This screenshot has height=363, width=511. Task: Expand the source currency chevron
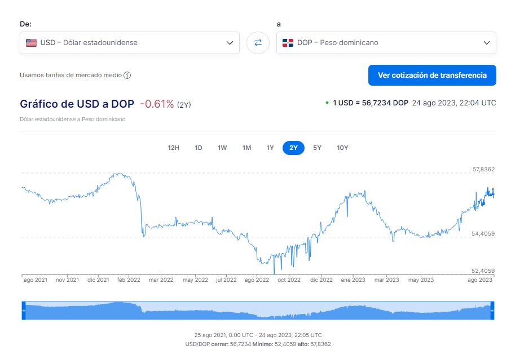[230, 43]
